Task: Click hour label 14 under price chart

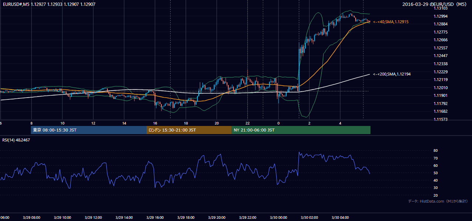Action: 124,123
